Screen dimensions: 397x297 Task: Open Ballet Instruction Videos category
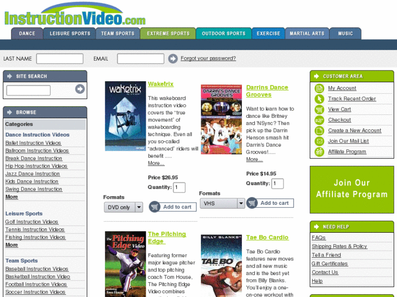(33, 143)
